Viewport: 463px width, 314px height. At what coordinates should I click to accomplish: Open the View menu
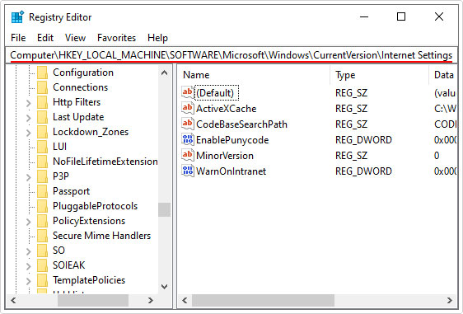[x=75, y=38]
